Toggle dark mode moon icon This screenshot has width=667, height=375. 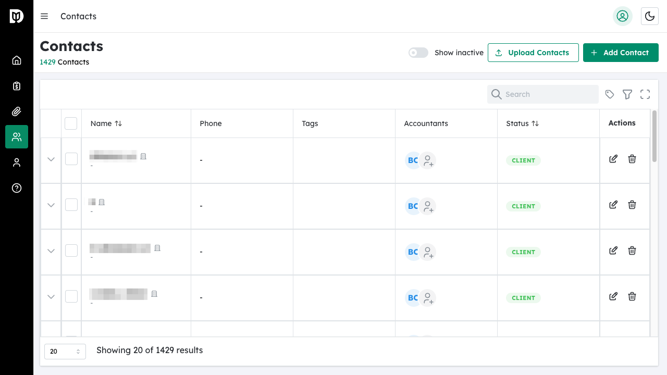click(x=649, y=16)
